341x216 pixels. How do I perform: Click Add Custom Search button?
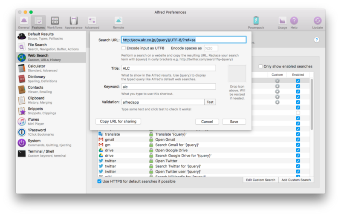coord(296,180)
